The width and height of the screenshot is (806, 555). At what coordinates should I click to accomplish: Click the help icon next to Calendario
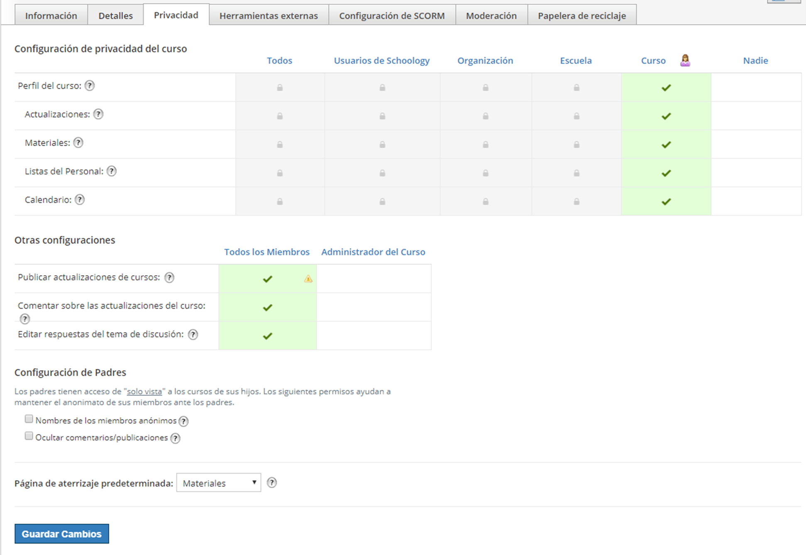click(80, 199)
